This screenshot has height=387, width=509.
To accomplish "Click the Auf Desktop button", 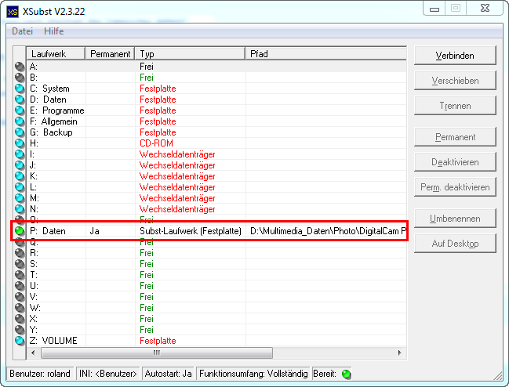I will [455, 244].
